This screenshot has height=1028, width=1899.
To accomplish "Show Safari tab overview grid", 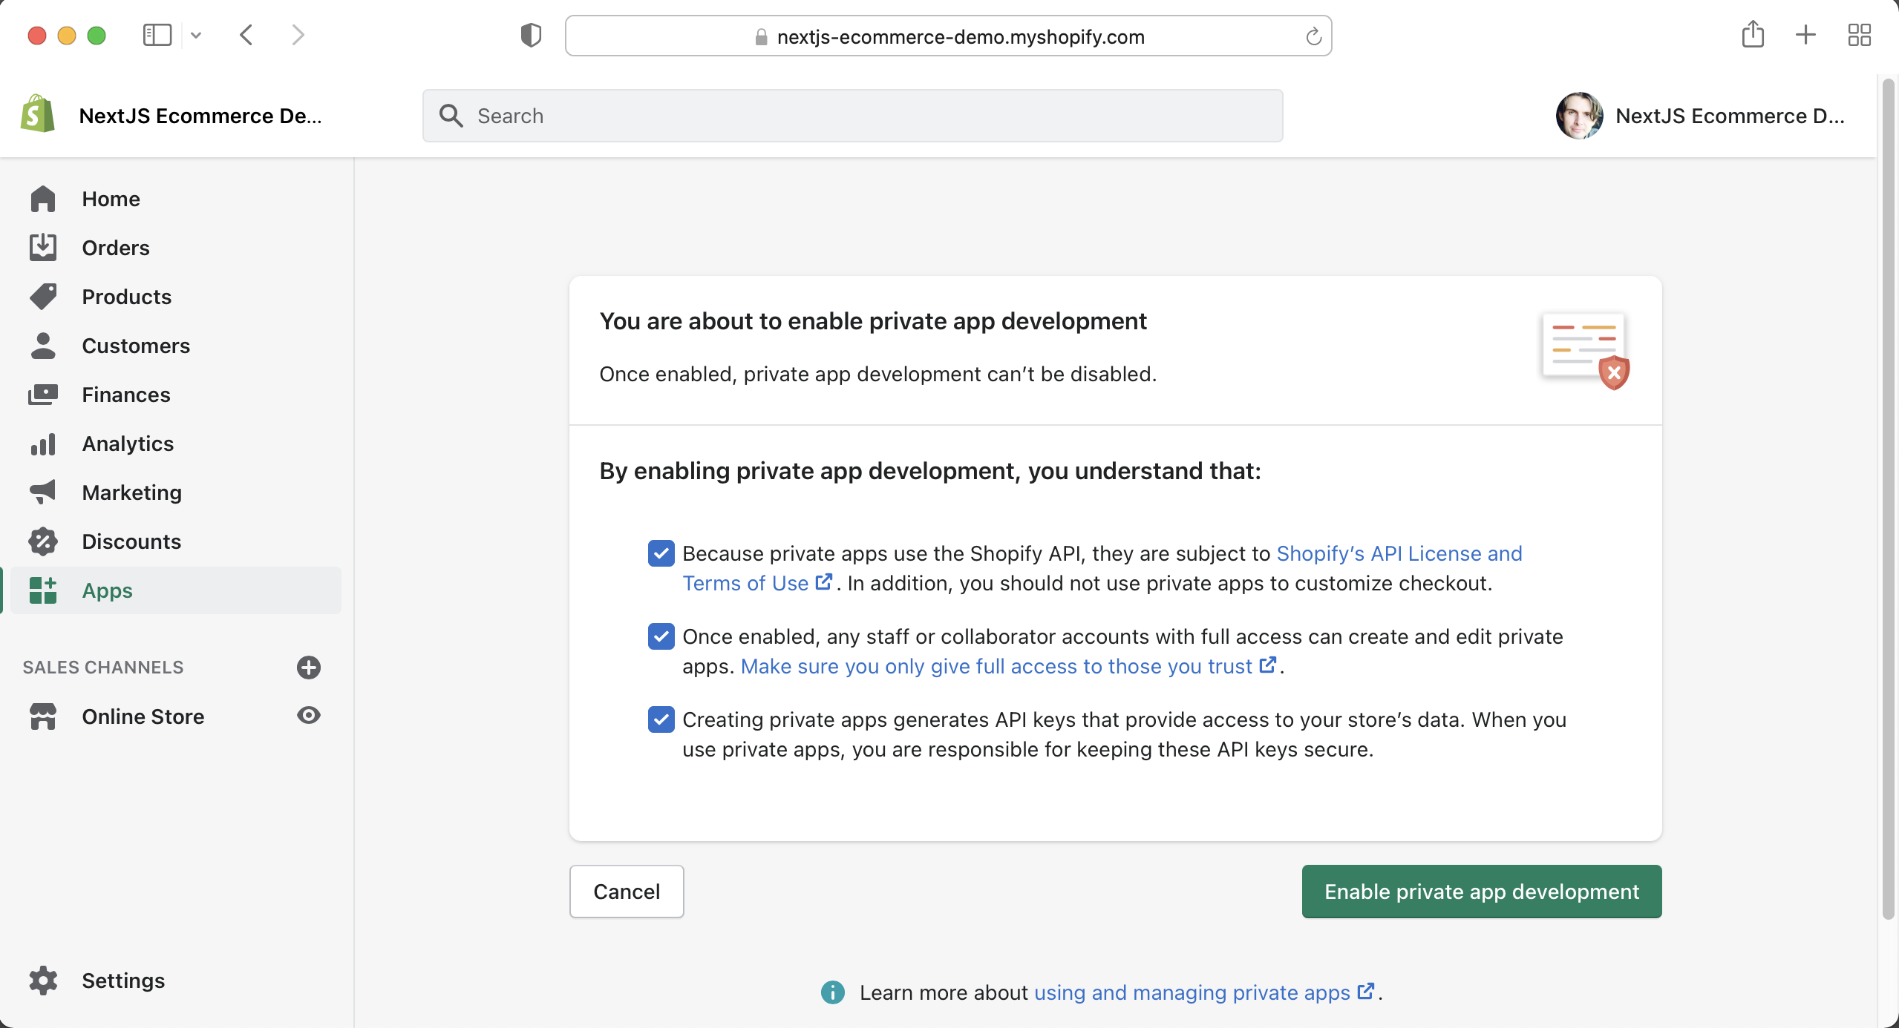I will point(1860,35).
